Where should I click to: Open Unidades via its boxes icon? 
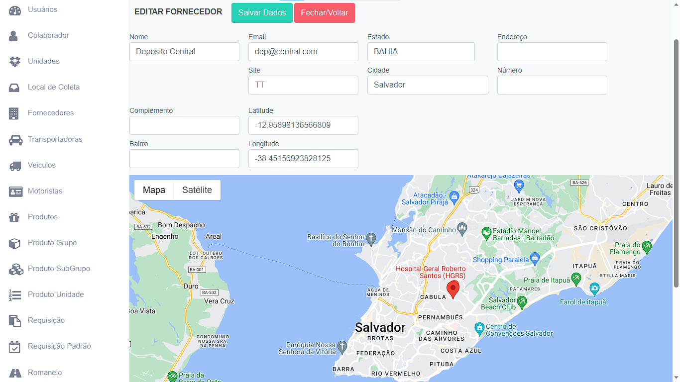coord(15,62)
